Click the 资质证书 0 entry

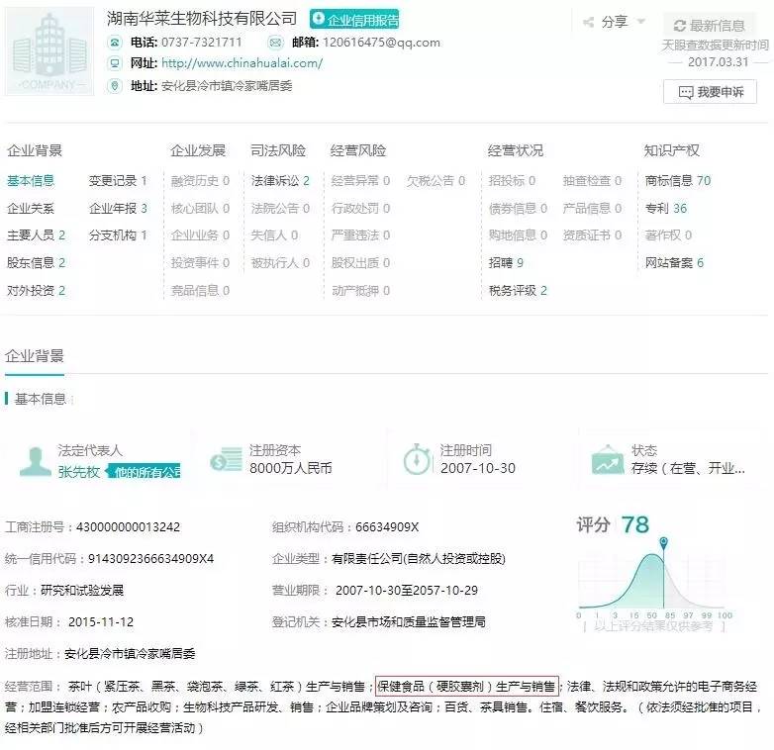coord(592,234)
